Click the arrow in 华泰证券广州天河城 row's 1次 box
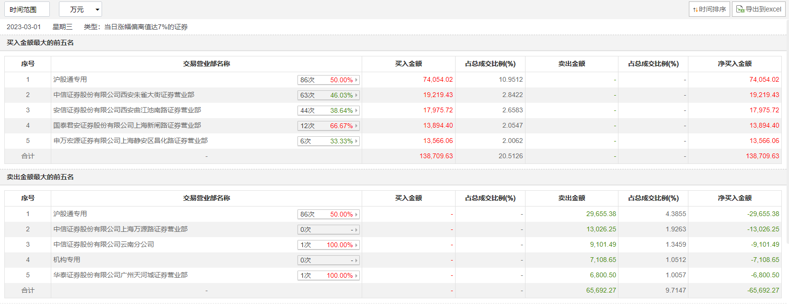Image resolution: width=789 pixels, height=305 pixels. [356, 276]
